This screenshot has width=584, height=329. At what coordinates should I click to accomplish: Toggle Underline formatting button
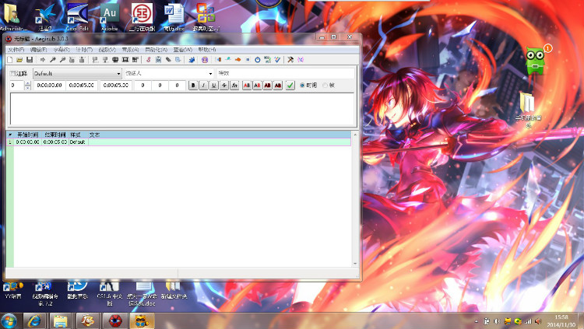214,86
